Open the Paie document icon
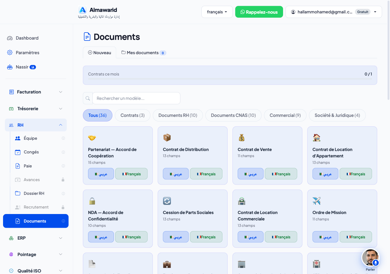The width and height of the screenshot is (390, 274). (x=18, y=166)
